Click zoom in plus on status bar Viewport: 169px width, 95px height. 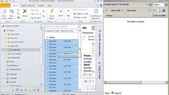pyautogui.click(x=98, y=94)
